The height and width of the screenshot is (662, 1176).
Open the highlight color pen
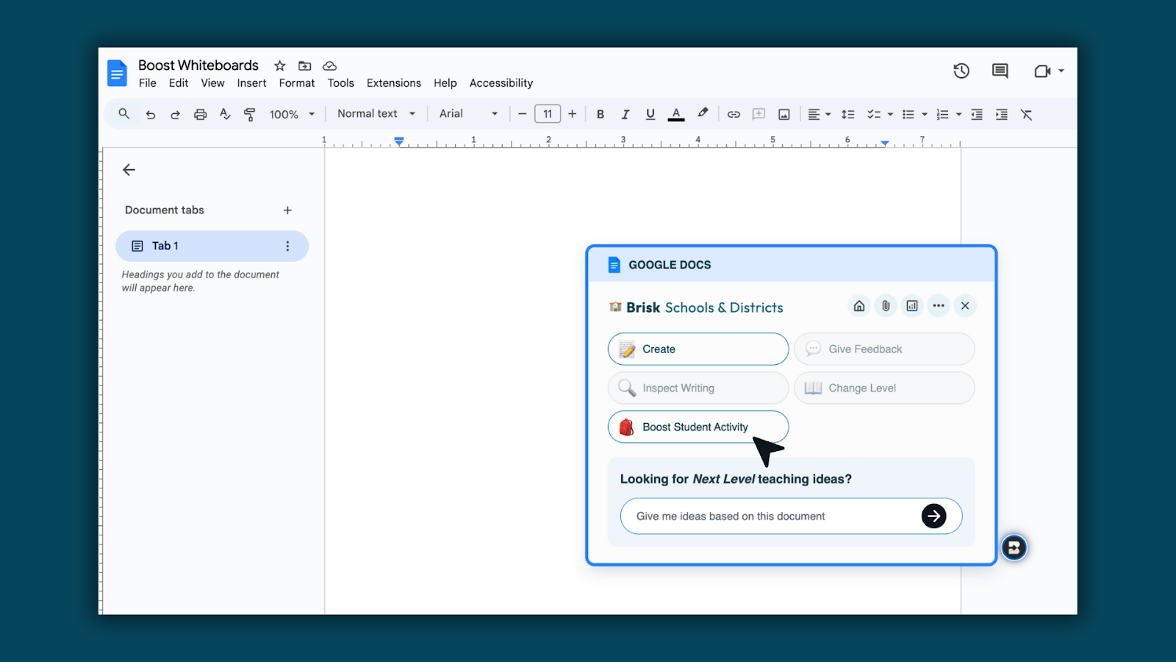click(703, 113)
